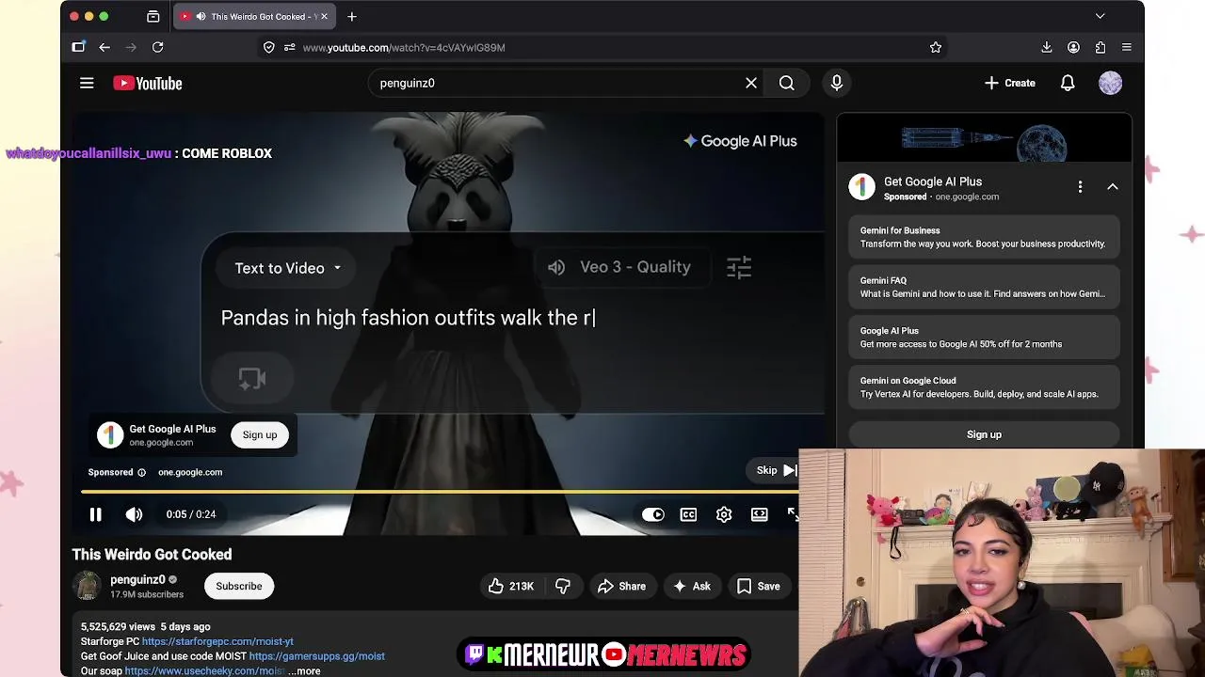Viewport: 1205px width, 677px height.
Task: List all tabs dropdown arrow
Action: pyautogui.click(x=1100, y=16)
